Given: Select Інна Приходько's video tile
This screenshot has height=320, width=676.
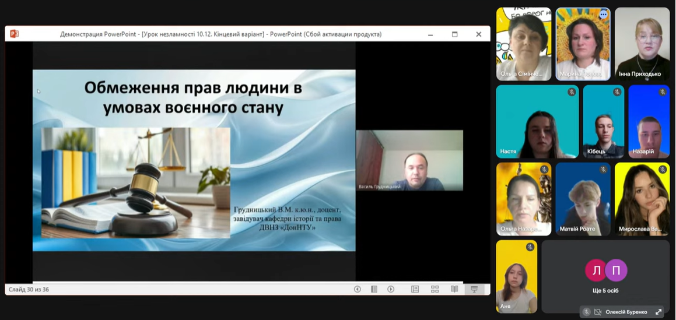Looking at the screenshot, I should point(642,44).
